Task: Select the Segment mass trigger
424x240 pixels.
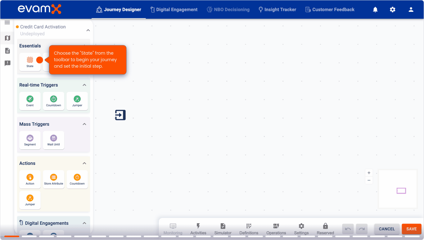Action: (30, 140)
